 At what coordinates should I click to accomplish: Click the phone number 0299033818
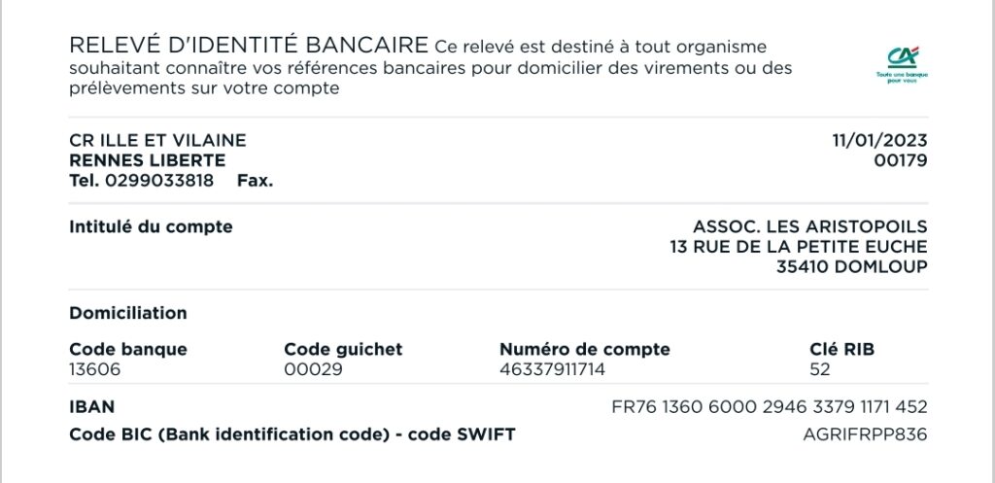tap(159, 181)
